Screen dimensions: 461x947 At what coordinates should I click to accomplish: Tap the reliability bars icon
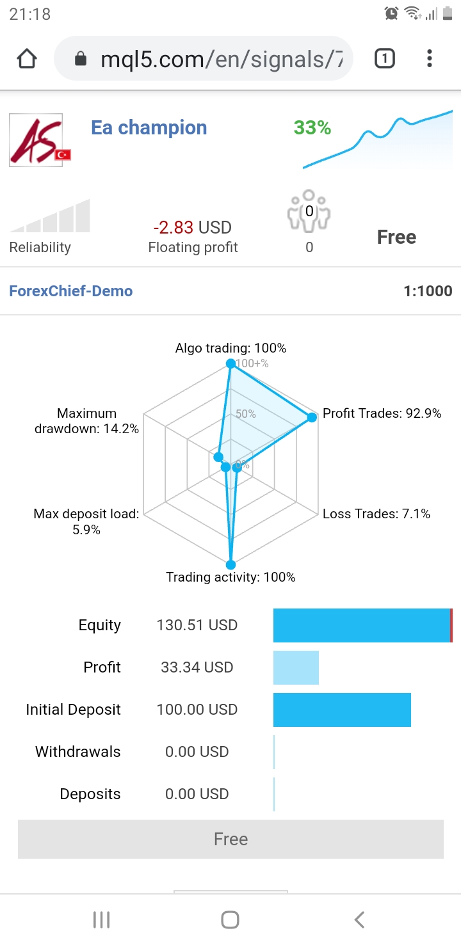(50, 216)
